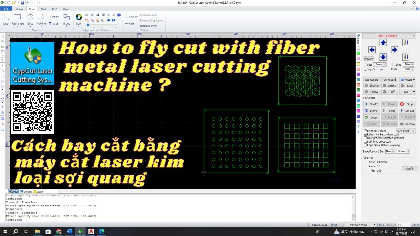
Task: Click the Split tool
Action: pyautogui.click(x=129, y=24)
